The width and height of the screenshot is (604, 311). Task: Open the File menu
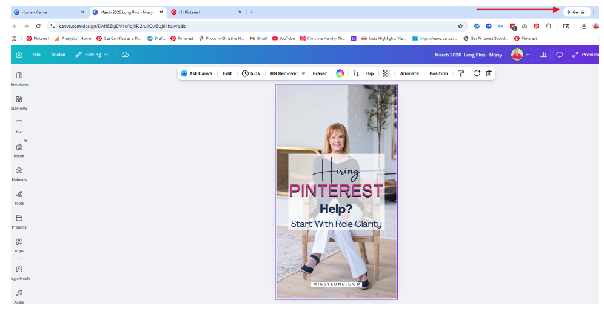click(x=36, y=55)
